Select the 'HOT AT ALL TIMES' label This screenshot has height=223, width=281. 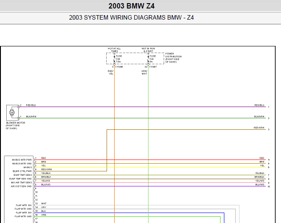pos(114,50)
